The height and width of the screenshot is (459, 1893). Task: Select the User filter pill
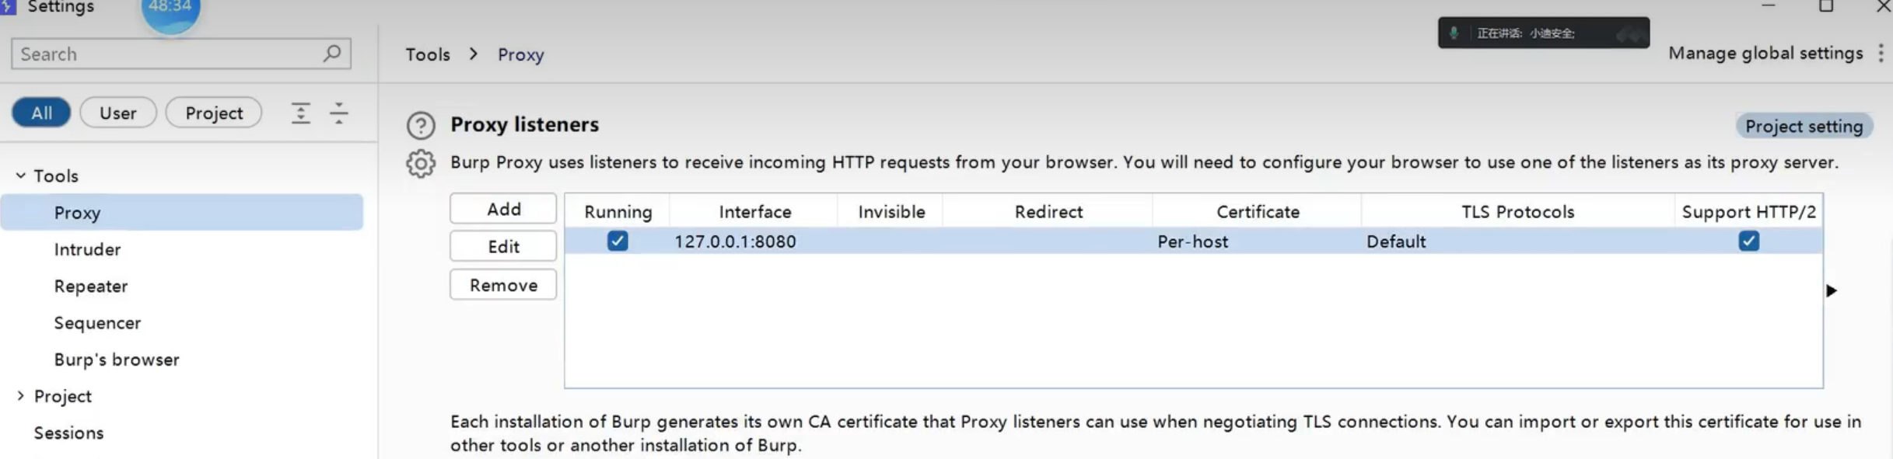(118, 113)
